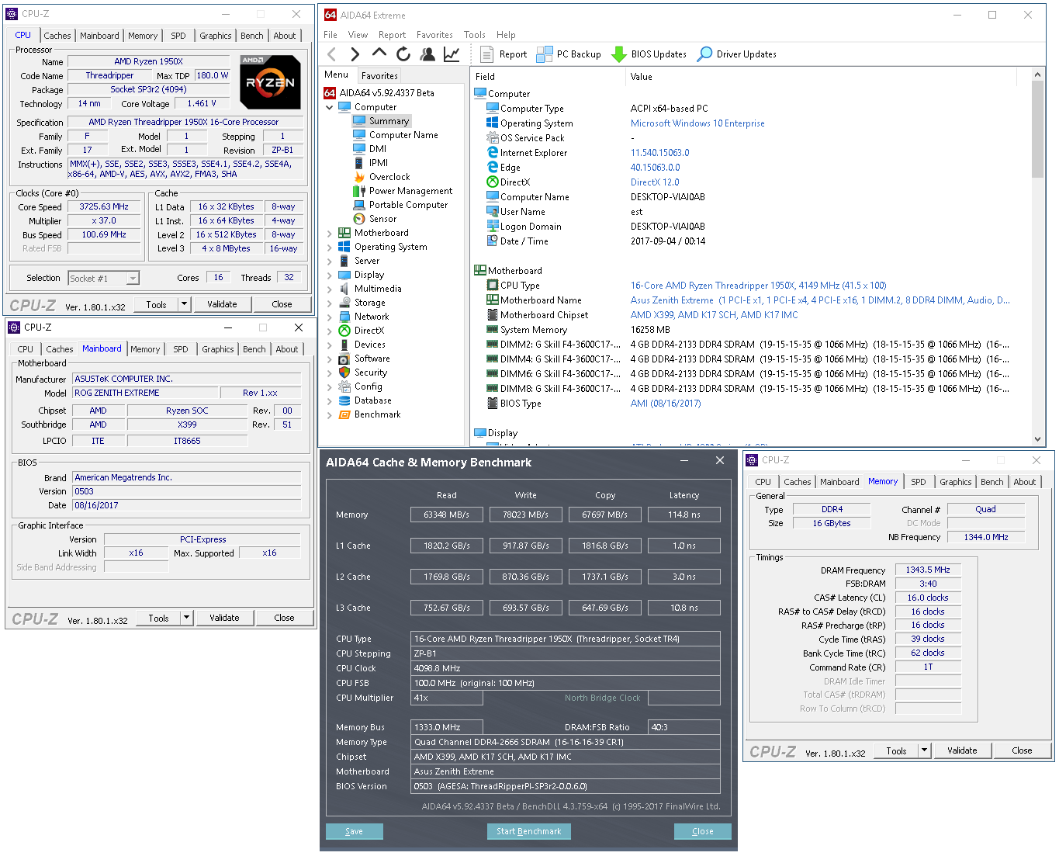Click BIOS Updates green arrow button
1059x856 pixels.
tap(649, 54)
